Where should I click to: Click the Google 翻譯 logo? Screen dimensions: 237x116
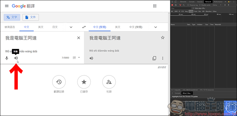click(23, 6)
